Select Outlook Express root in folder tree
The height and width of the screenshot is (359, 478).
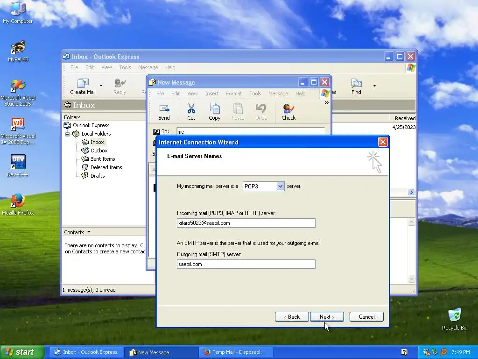tap(91, 125)
